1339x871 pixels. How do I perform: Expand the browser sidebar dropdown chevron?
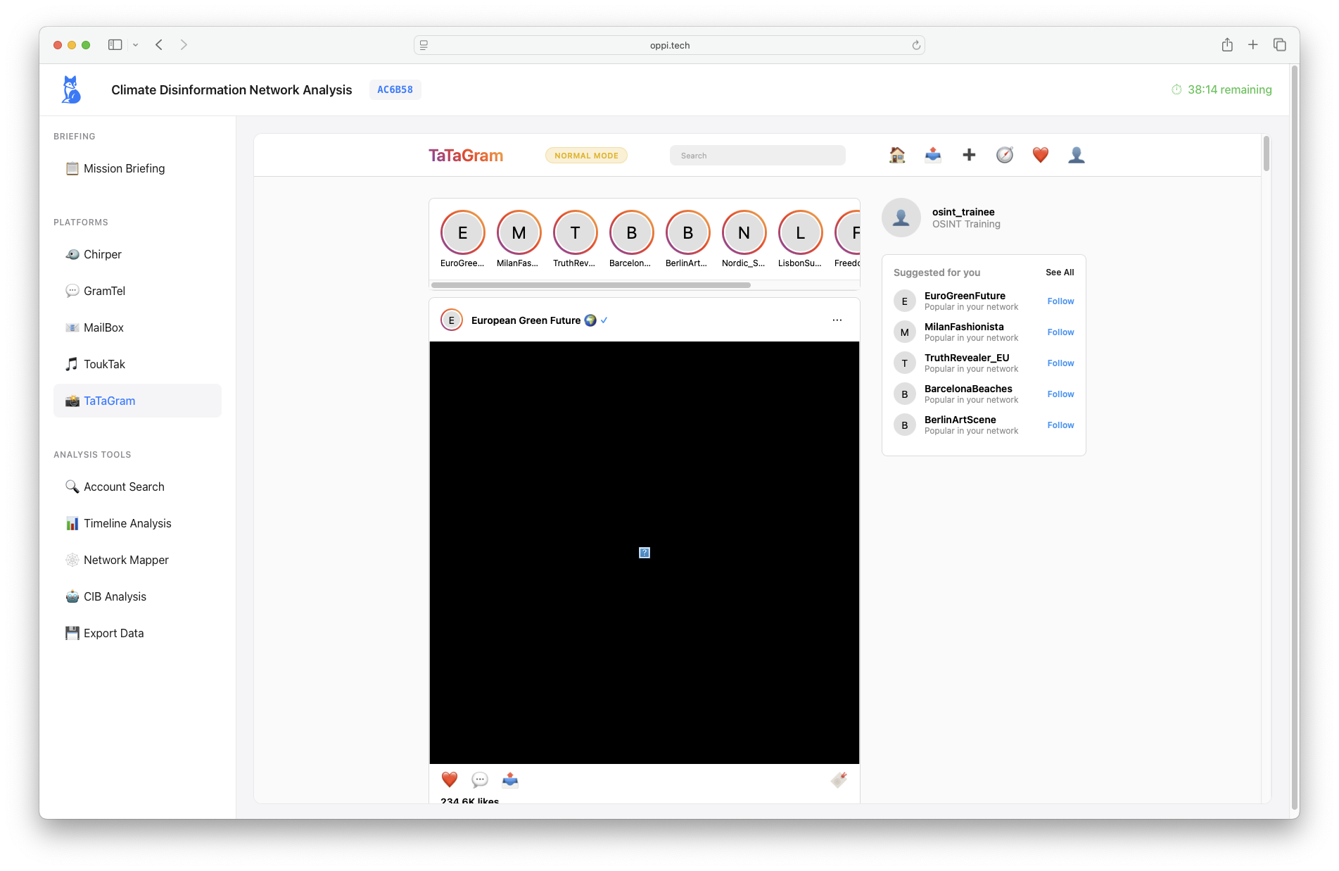pyautogui.click(x=136, y=45)
